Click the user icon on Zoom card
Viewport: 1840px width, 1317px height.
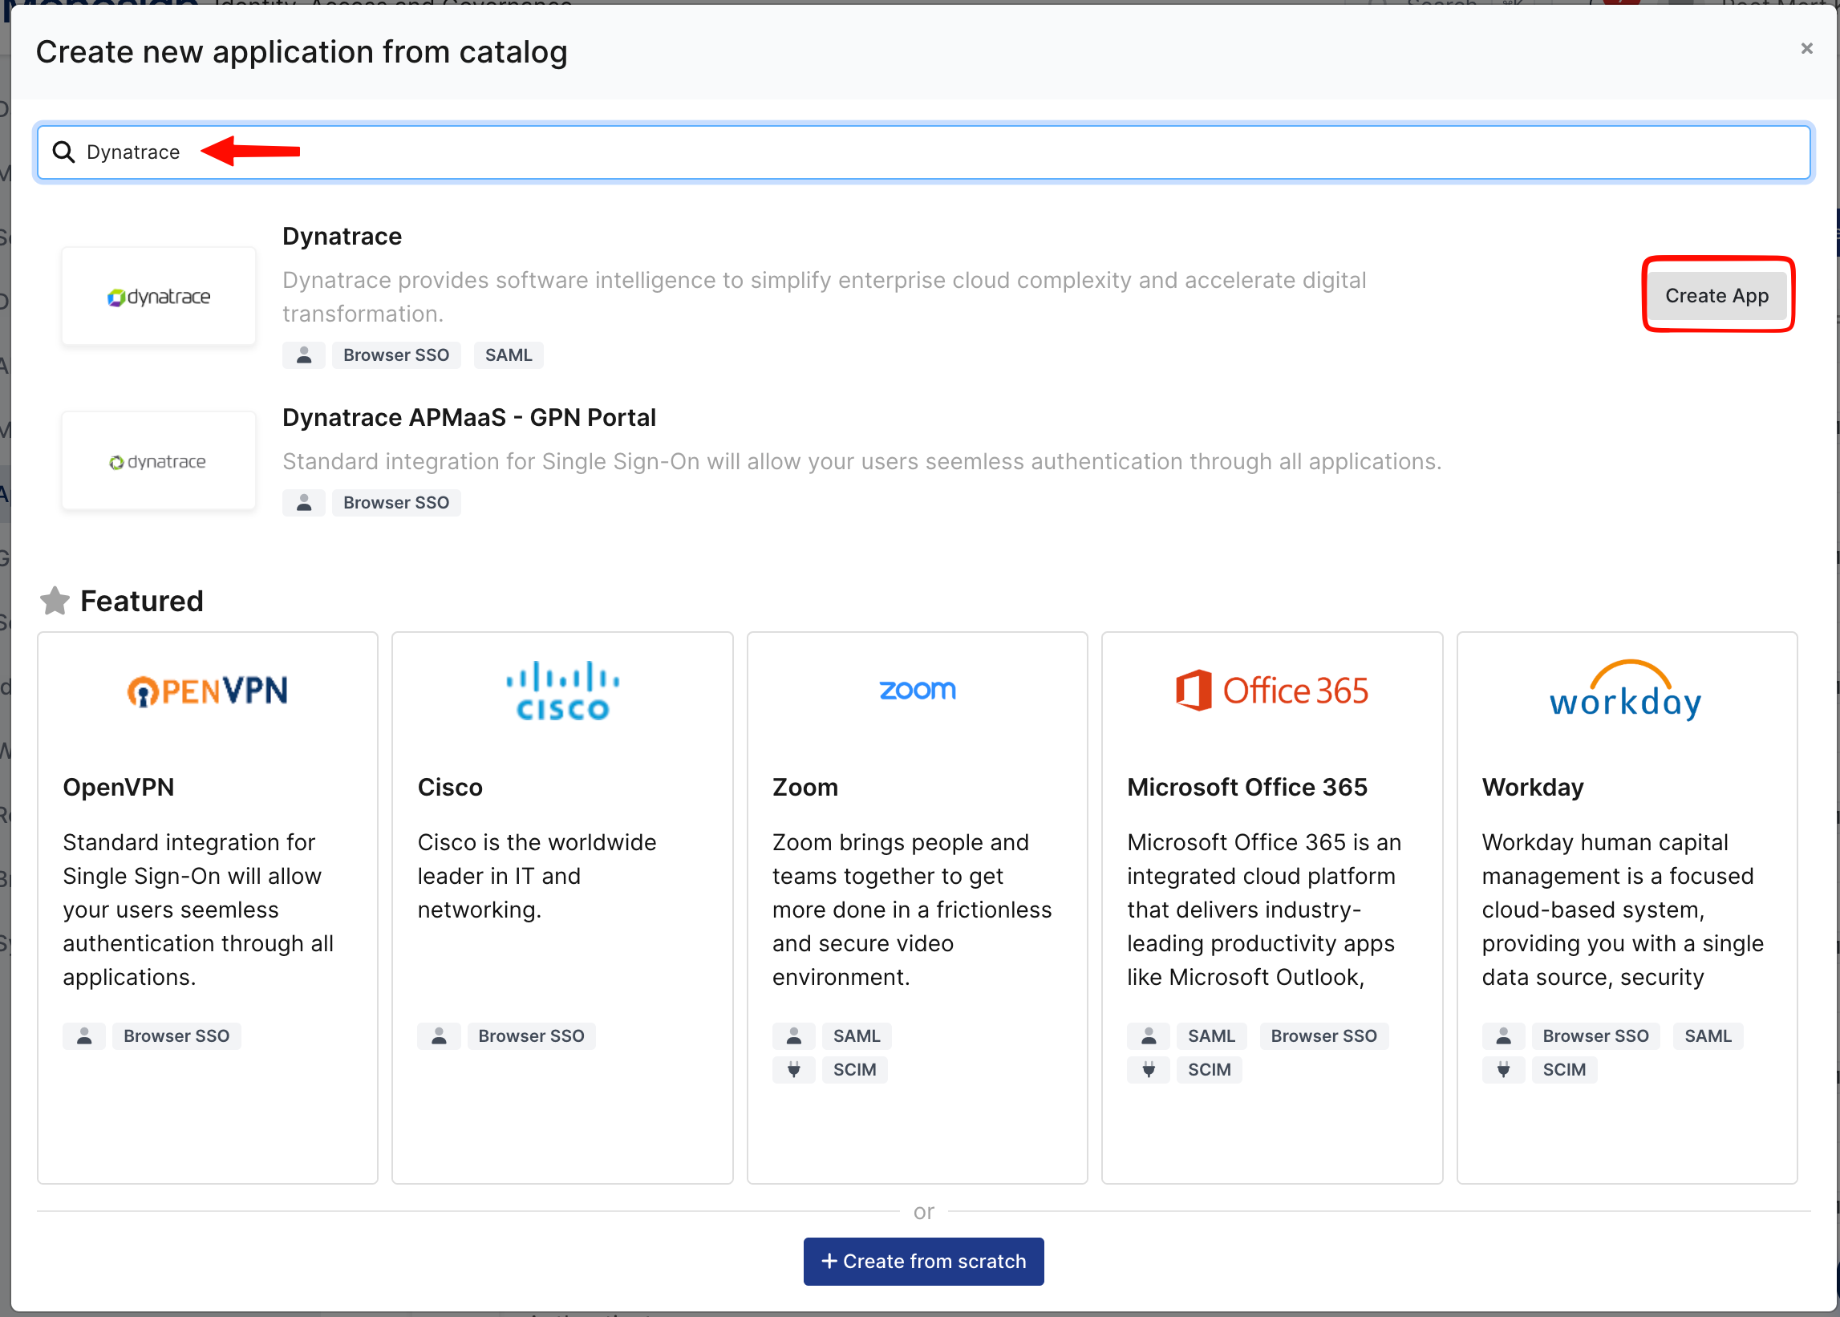click(794, 1035)
